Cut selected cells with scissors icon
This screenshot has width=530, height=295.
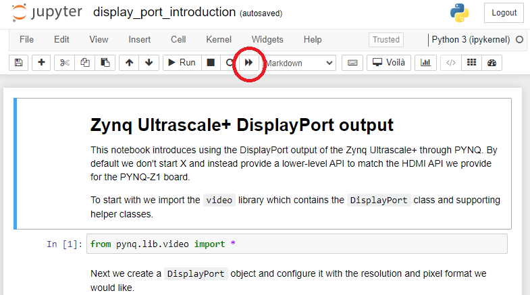point(65,63)
